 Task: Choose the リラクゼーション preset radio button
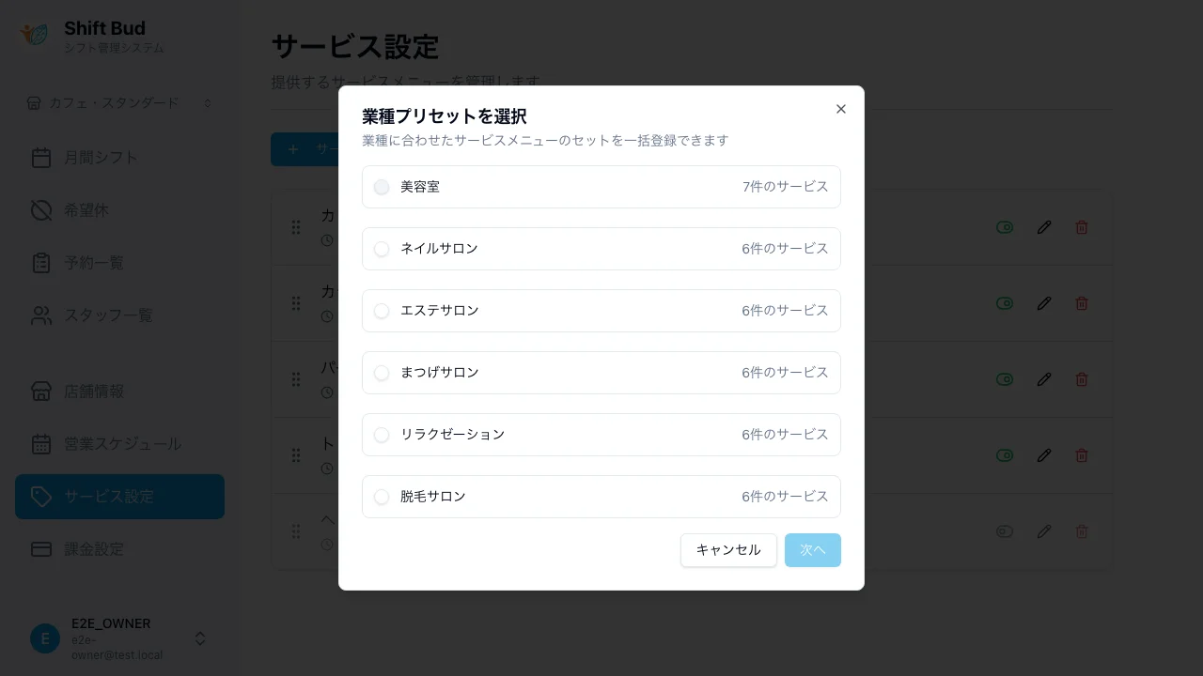(382, 435)
